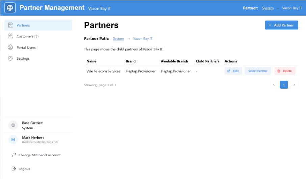Click the Settings gear icon
This screenshot has height=179, width=306.
(10, 59)
